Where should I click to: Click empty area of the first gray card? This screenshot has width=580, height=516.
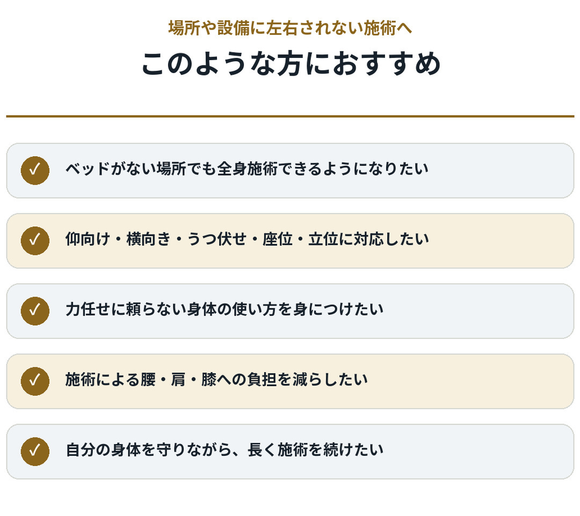click(499, 171)
